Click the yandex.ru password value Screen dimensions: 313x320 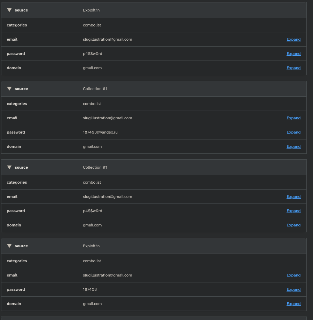(100, 132)
